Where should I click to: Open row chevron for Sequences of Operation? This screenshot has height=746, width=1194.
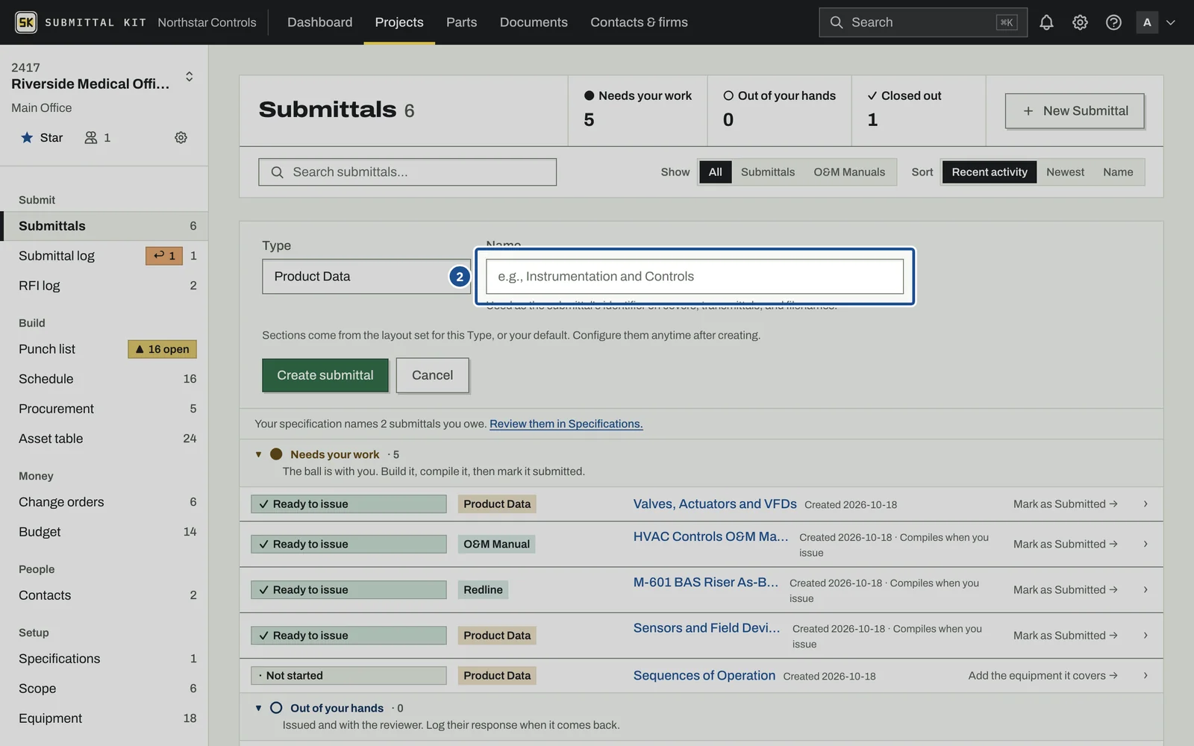[x=1145, y=676]
